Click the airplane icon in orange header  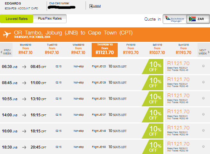click(x=7, y=34)
